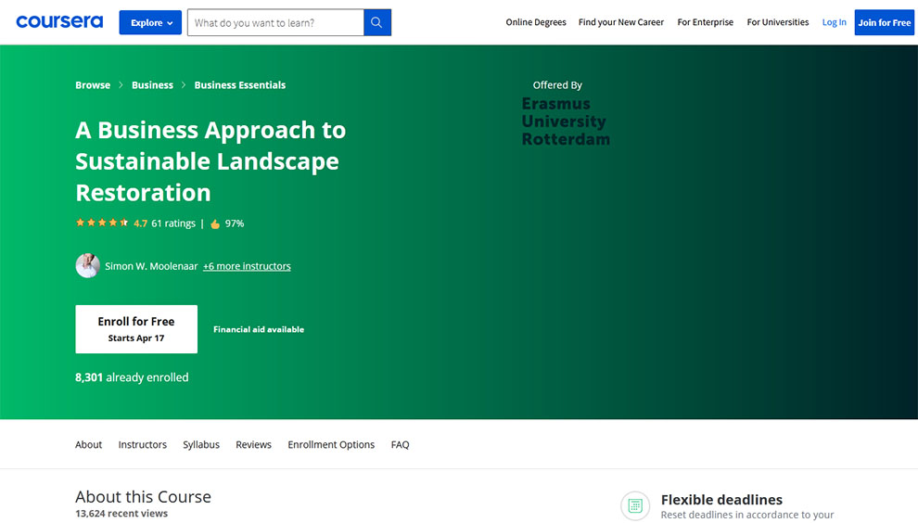918x523 pixels.
Task: Click '13,624 recent views' text
Action: (x=121, y=514)
